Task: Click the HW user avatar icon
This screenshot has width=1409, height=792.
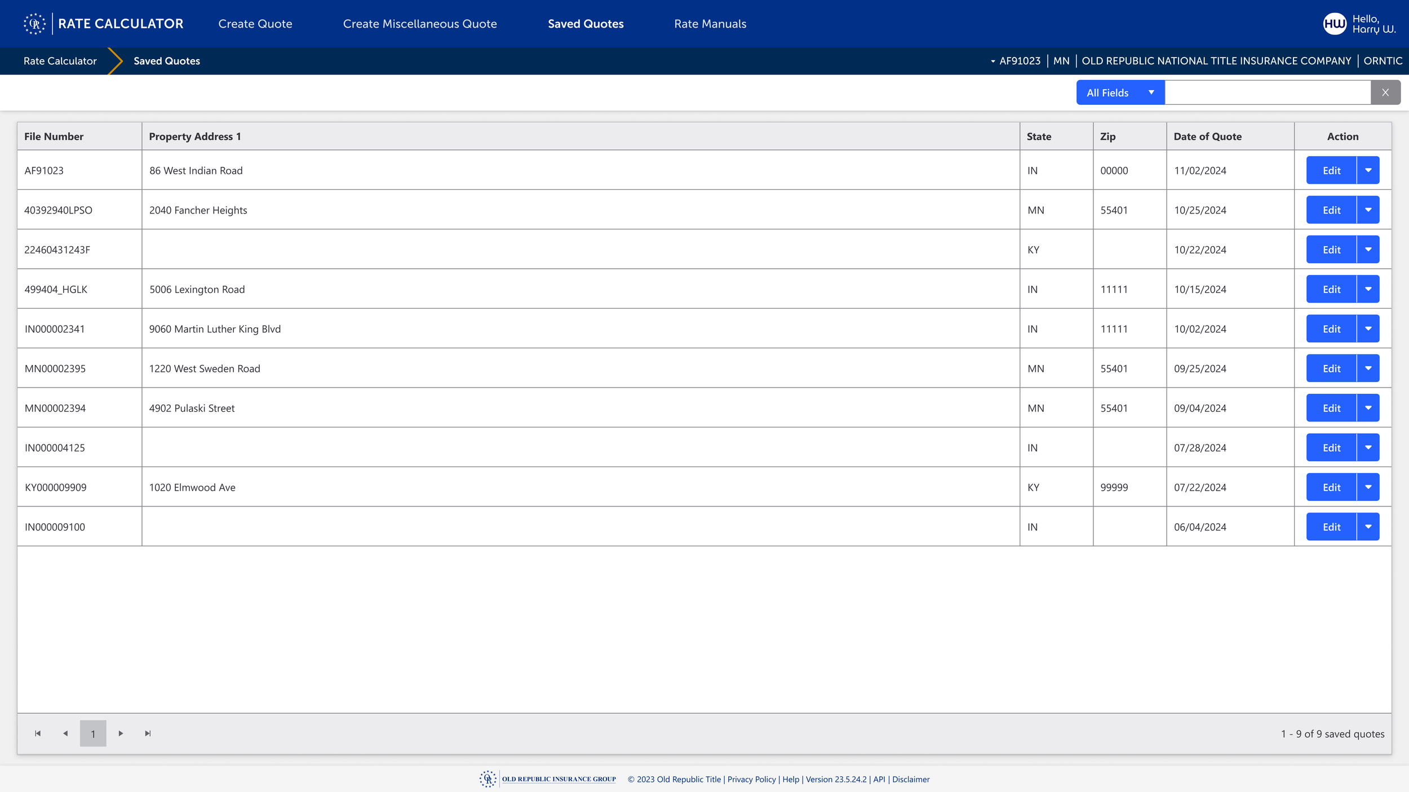Action: click(1334, 24)
